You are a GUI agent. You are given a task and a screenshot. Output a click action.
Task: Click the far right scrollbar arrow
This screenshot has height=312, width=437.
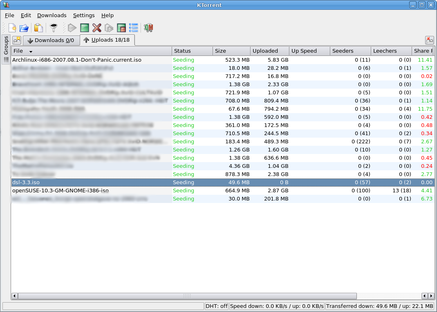tap(431, 296)
